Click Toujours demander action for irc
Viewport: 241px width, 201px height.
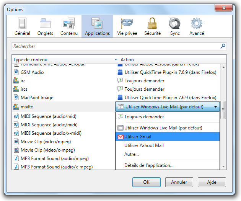145,81
